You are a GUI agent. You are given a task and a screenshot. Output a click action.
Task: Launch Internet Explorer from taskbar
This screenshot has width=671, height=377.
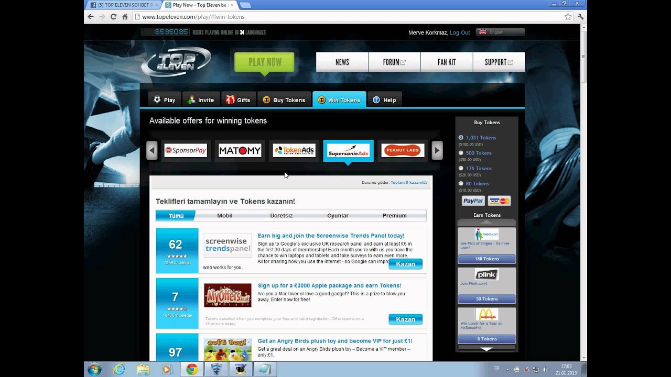click(x=120, y=369)
